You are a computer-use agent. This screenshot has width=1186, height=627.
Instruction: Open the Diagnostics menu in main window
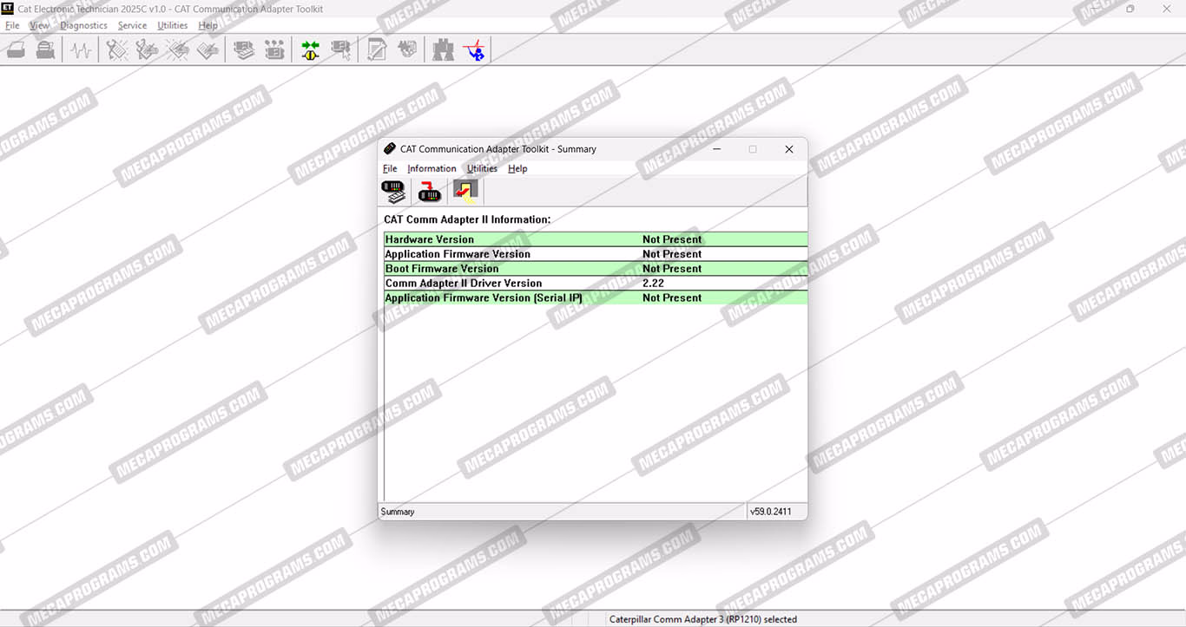pos(83,26)
